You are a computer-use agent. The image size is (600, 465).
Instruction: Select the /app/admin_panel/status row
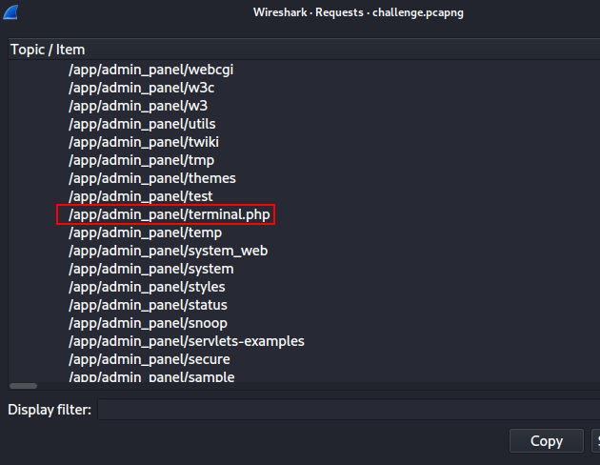point(134,305)
